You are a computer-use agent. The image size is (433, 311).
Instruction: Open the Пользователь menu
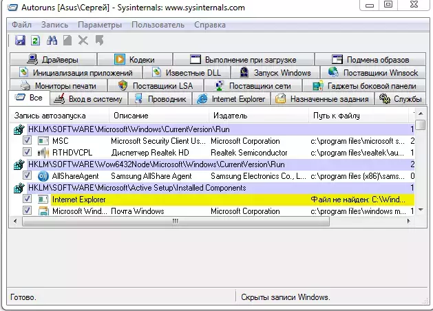click(x=158, y=25)
